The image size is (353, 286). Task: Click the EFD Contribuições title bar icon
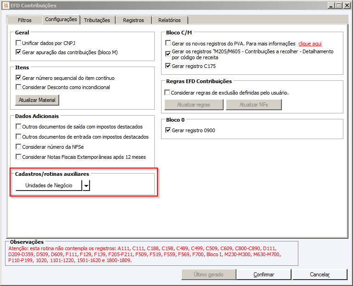(x=6, y=6)
